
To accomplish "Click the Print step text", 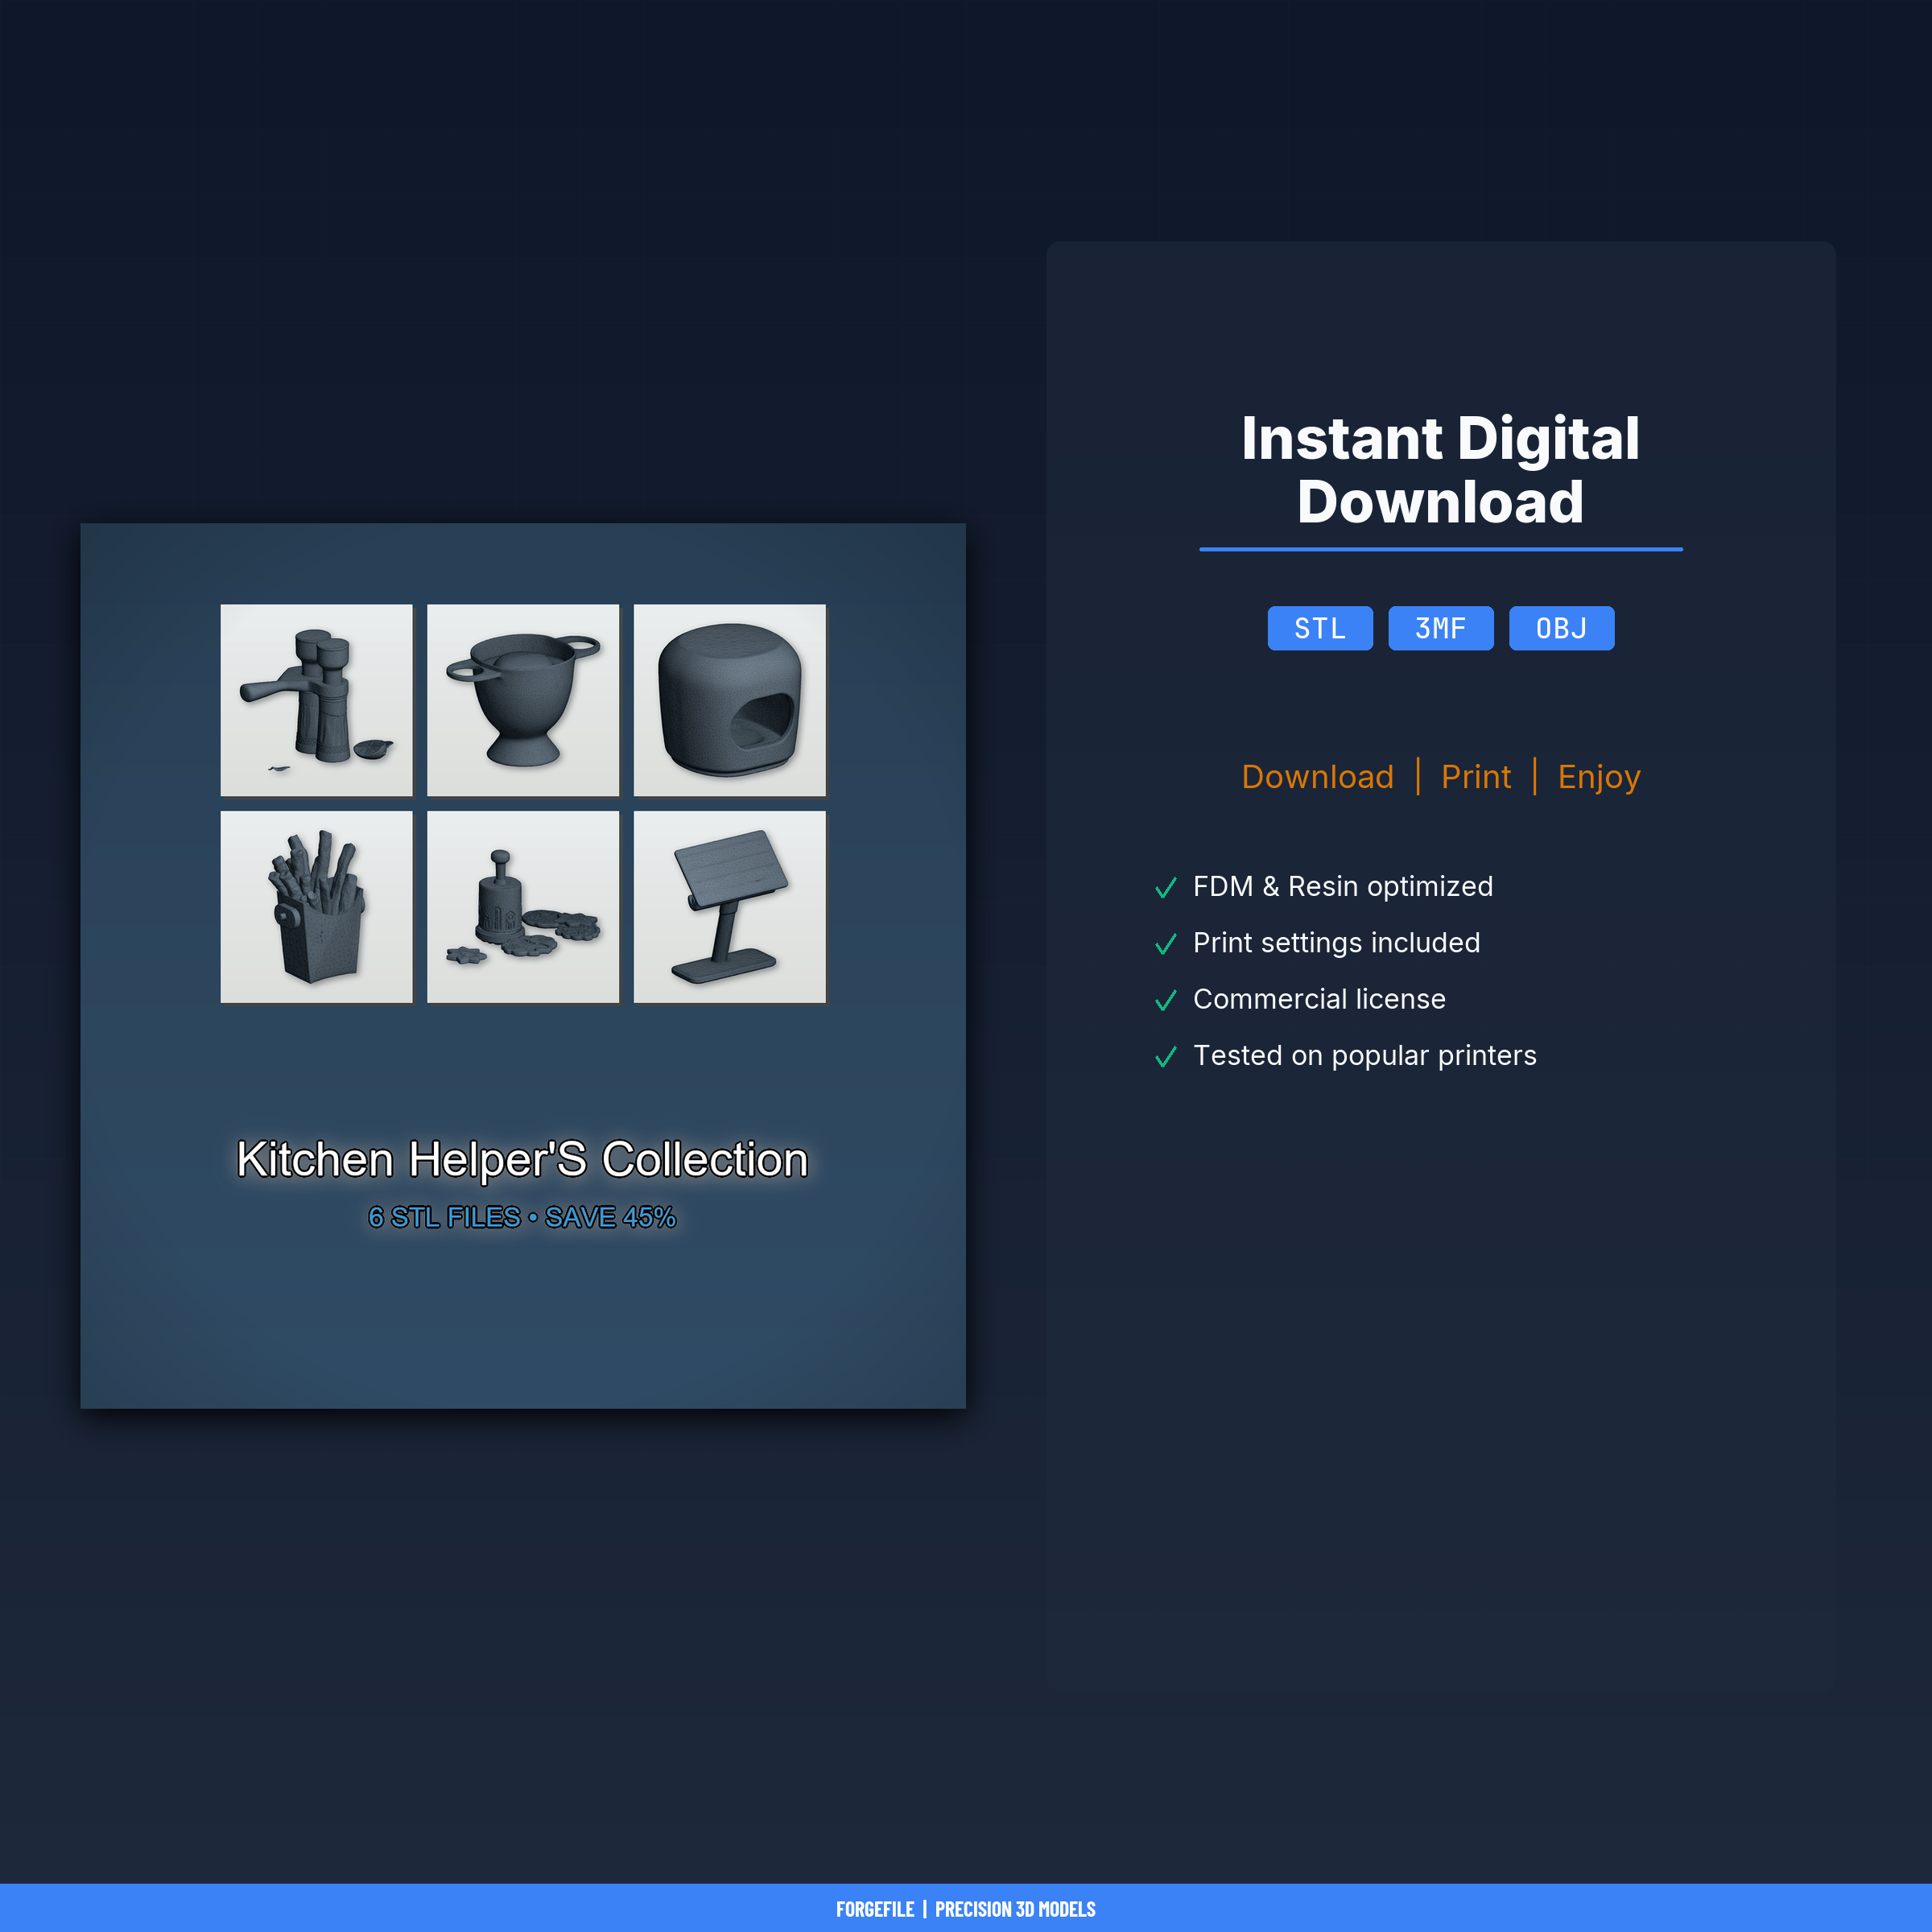I will click(x=1476, y=777).
